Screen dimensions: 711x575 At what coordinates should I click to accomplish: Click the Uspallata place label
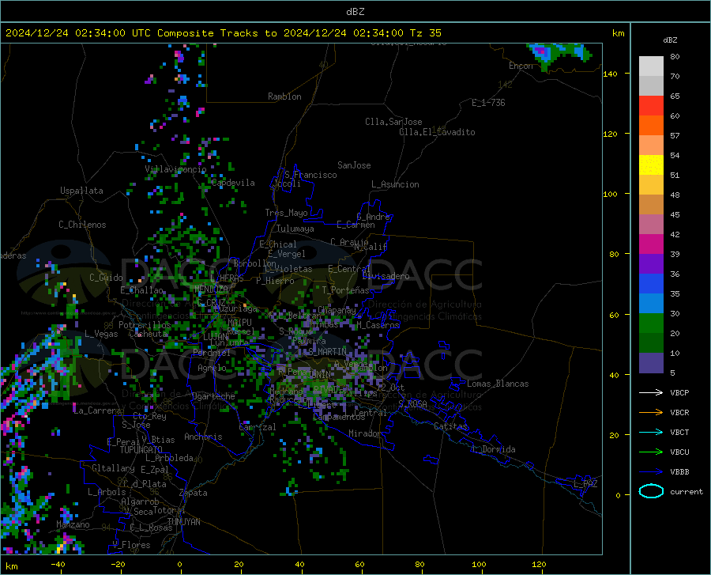[81, 191]
